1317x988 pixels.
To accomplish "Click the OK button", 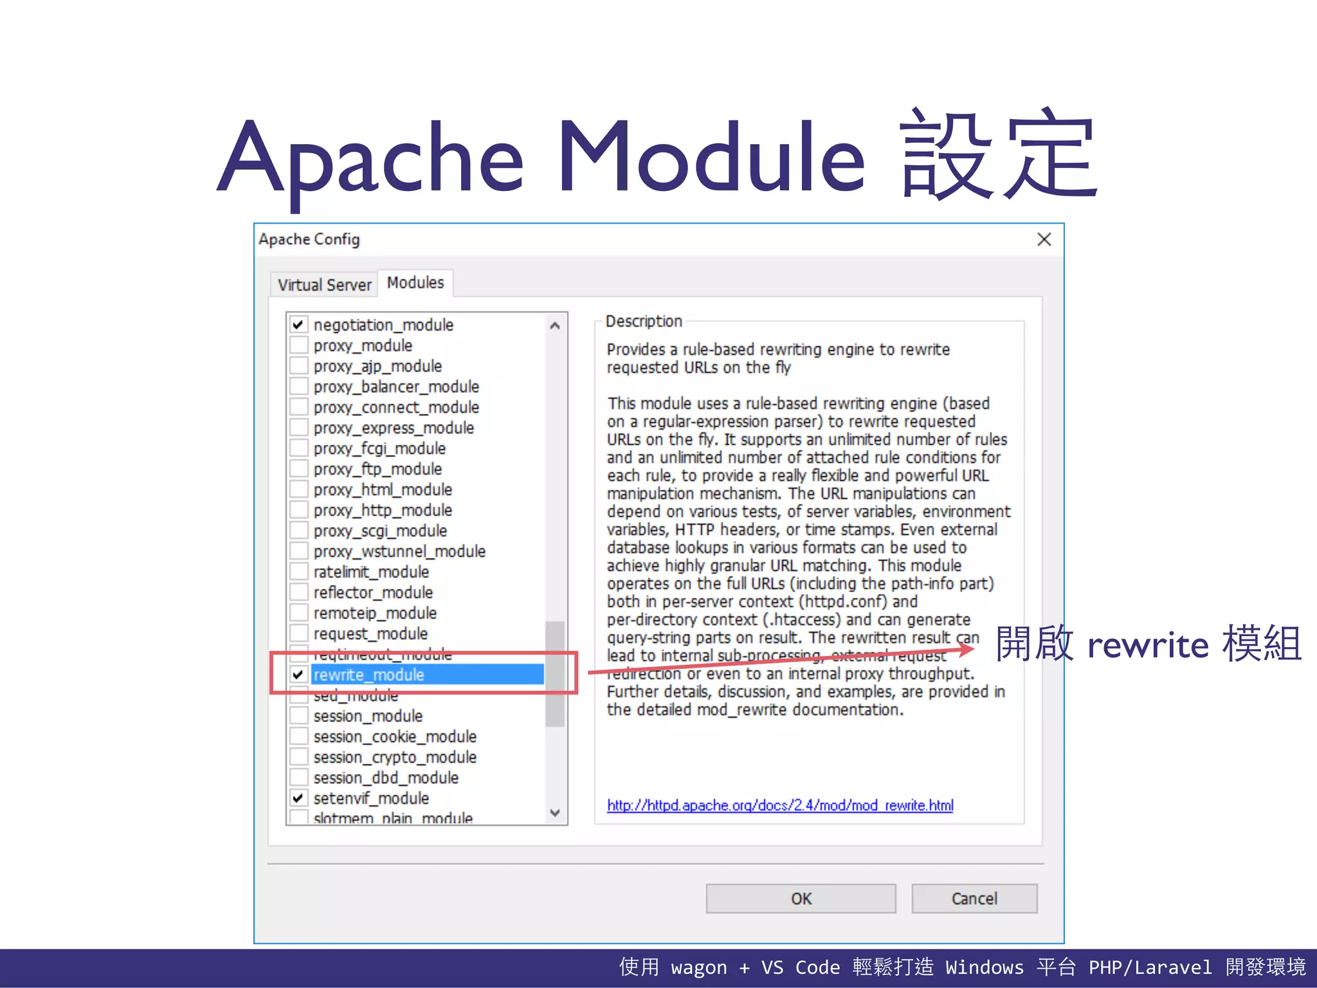I will click(801, 899).
